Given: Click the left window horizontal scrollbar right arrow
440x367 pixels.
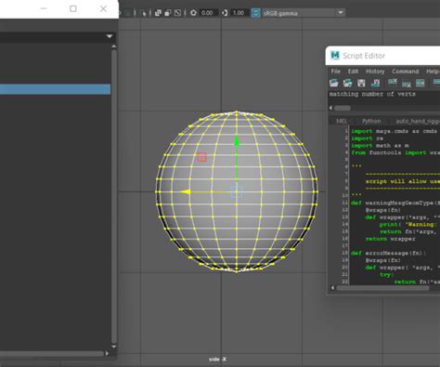Looking at the screenshot, I should [107, 353].
